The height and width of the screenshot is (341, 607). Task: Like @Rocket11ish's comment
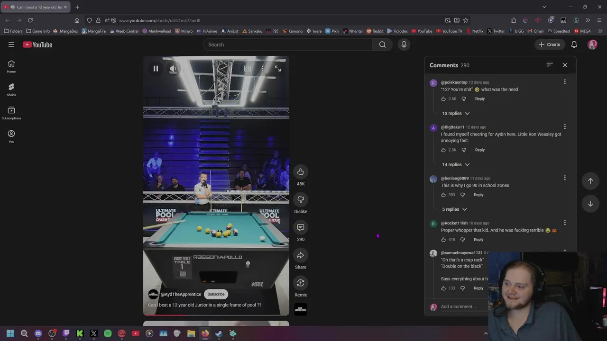(443, 240)
